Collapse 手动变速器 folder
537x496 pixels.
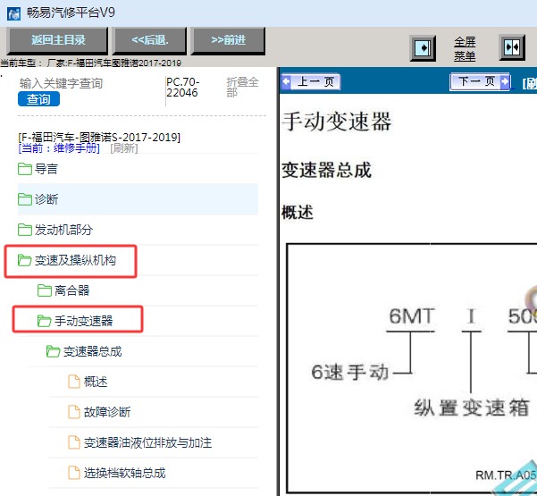click(x=147, y=322)
